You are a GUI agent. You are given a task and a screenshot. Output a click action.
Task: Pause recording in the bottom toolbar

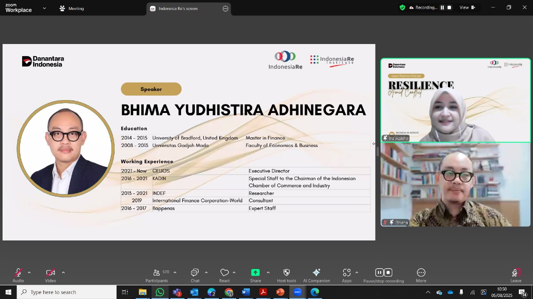[x=379, y=273]
